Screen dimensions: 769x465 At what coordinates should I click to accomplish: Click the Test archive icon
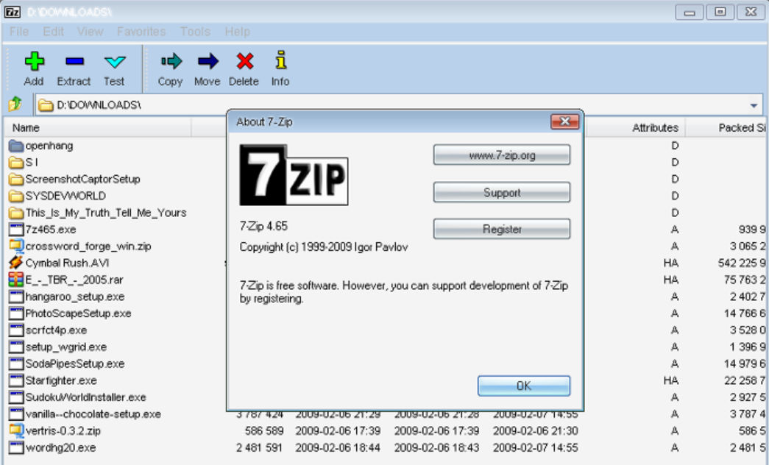[x=116, y=62]
